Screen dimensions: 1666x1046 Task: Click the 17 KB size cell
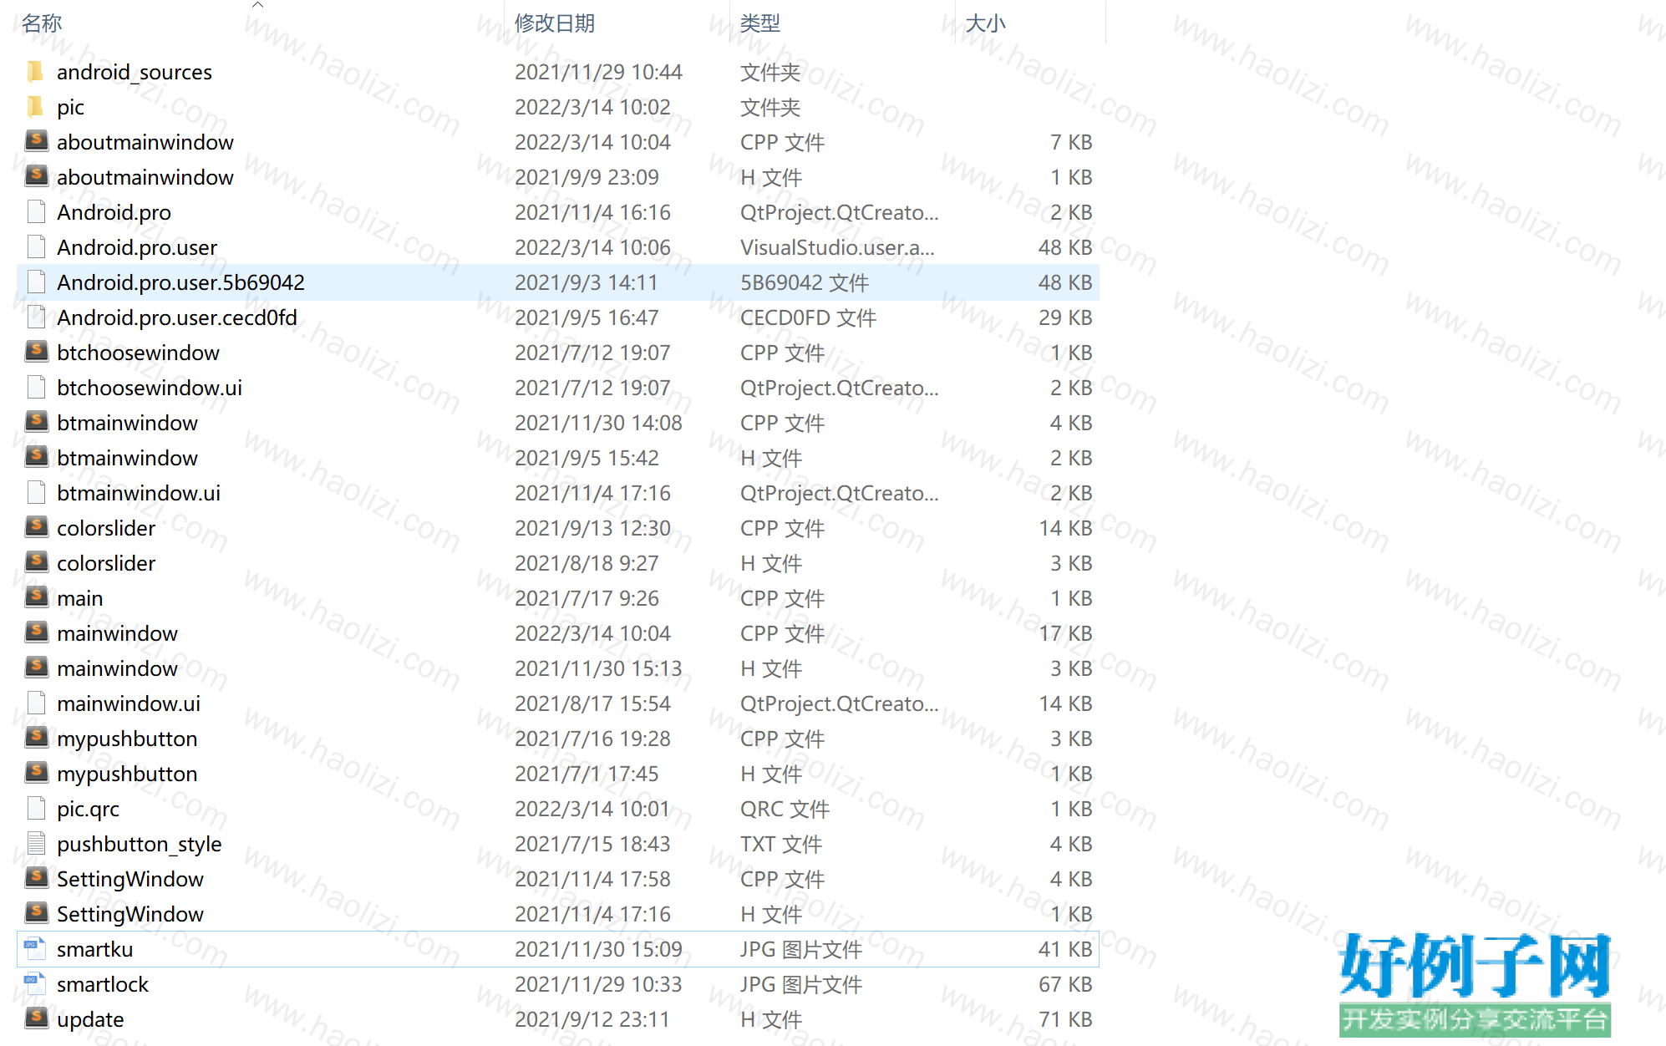pos(1065,633)
